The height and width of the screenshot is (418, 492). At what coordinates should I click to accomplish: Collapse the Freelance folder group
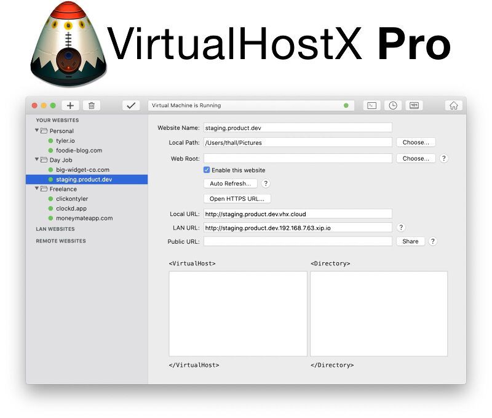37,189
